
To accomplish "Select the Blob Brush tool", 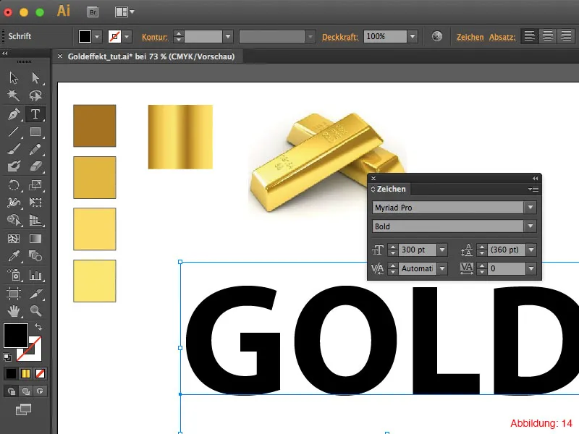I will point(14,166).
